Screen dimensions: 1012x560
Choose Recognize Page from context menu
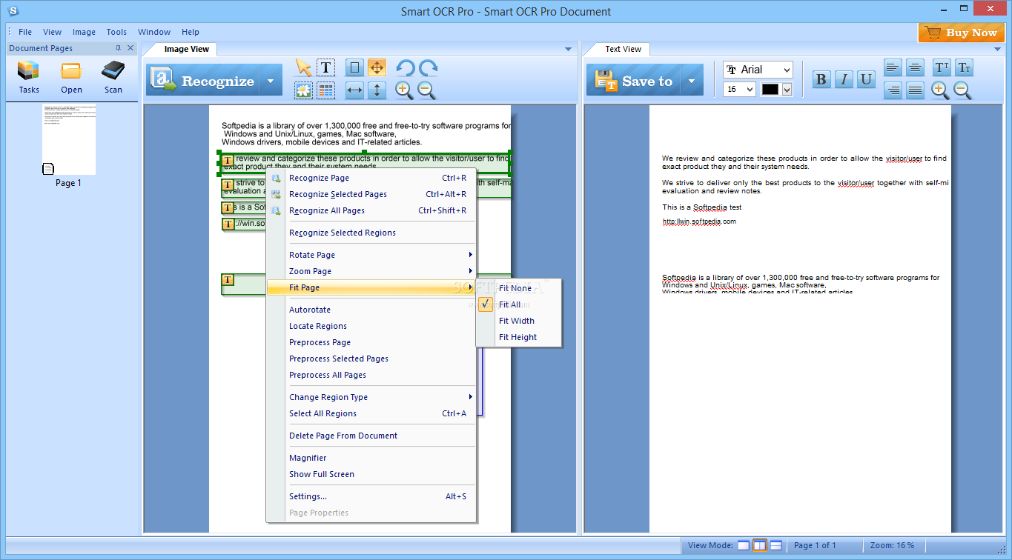[371, 178]
